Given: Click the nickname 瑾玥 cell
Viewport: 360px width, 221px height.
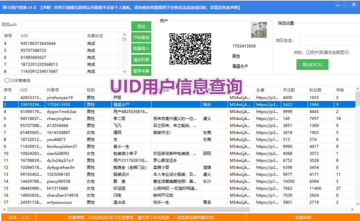Looking at the screenshot, I should [131, 132].
